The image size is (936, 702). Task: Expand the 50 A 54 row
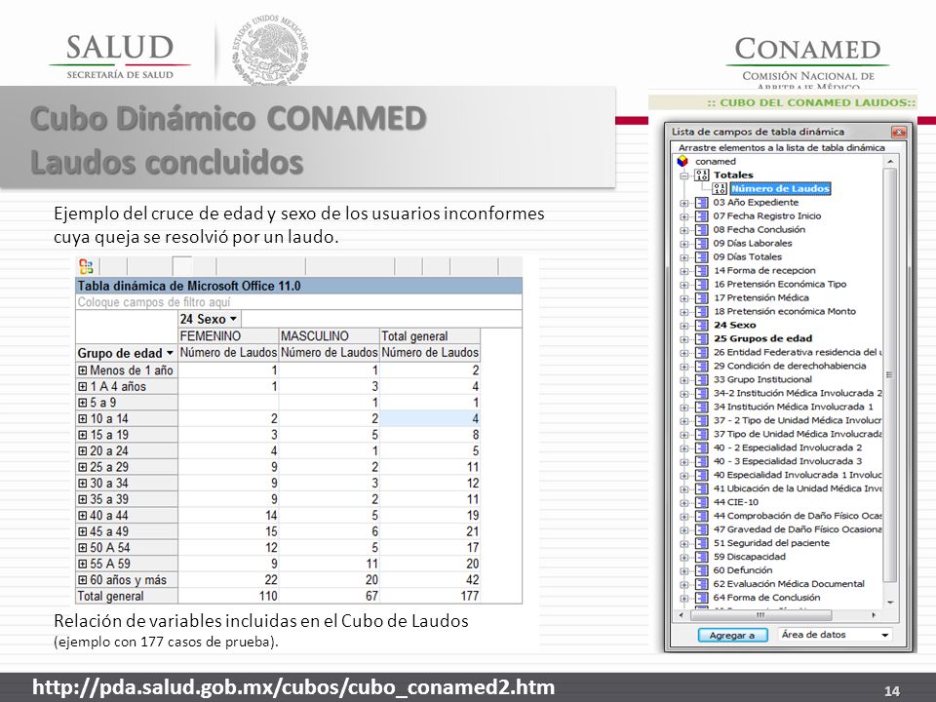pos(82,547)
